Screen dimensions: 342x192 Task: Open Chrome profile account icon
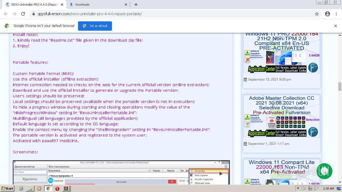pos(328,14)
